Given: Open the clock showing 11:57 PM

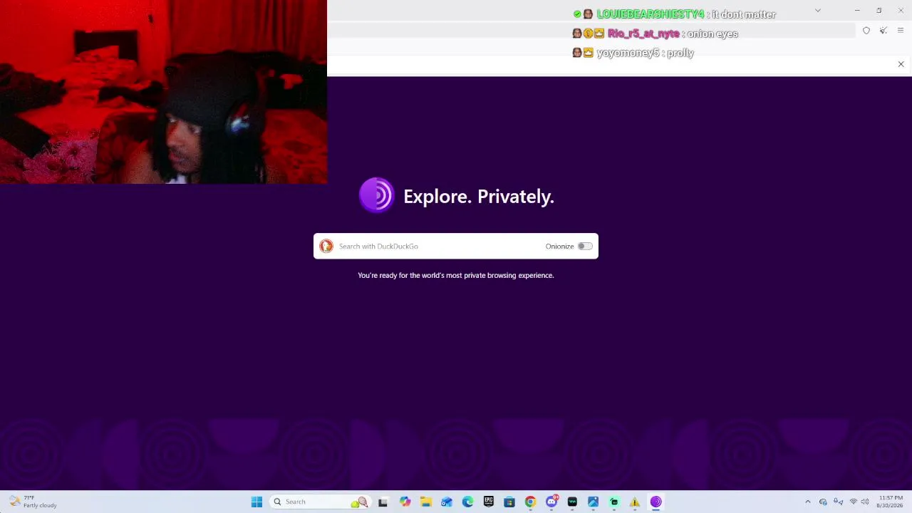Looking at the screenshot, I should (x=891, y=502).
